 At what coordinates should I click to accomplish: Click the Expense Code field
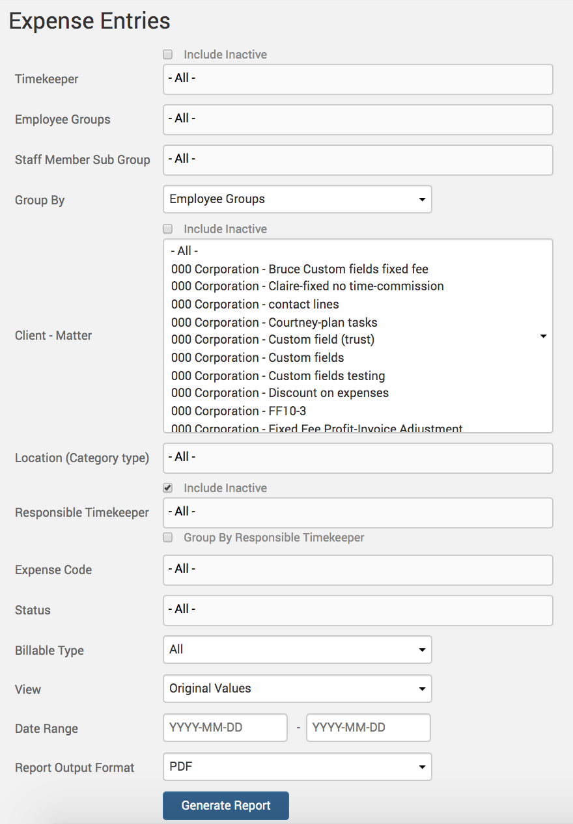357,570
